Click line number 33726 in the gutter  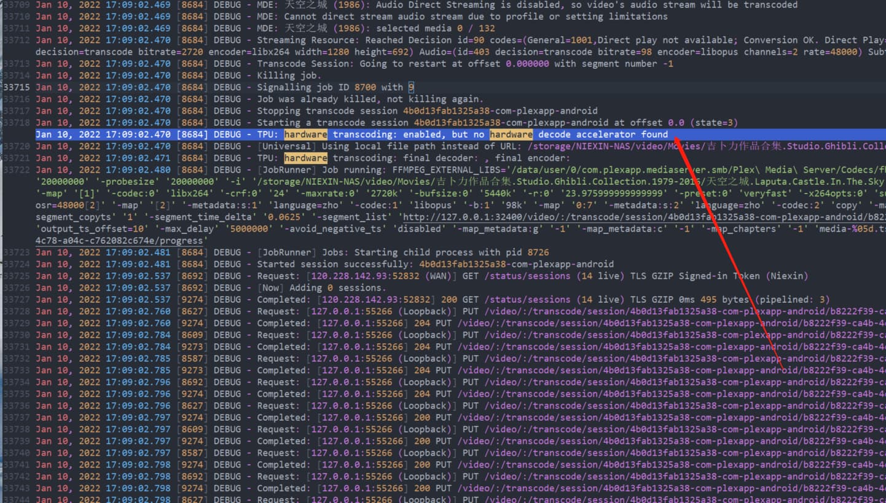pyautogui.click(x=17, y=287)
